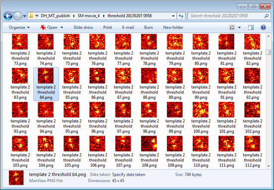Select thumbnail of template 2 threshold 110.png

tap(201, 143)
